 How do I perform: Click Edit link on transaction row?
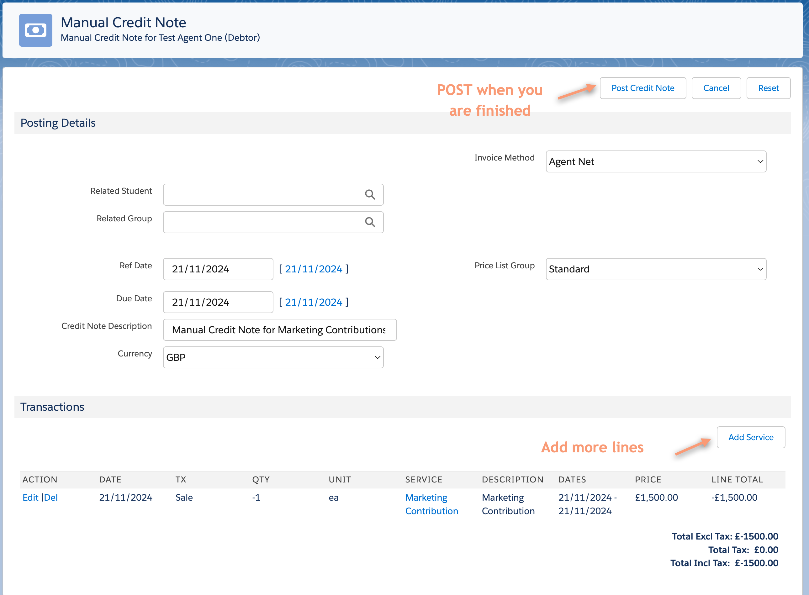30,498
